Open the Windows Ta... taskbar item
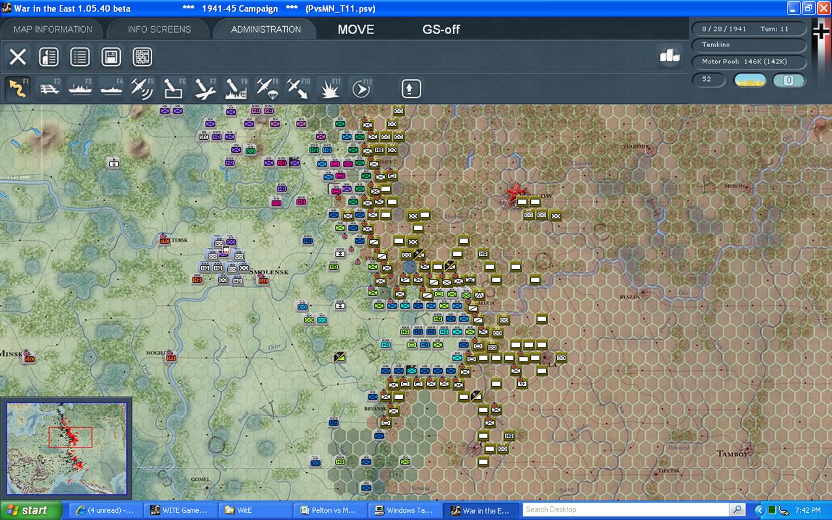 (x=404, y=510)
